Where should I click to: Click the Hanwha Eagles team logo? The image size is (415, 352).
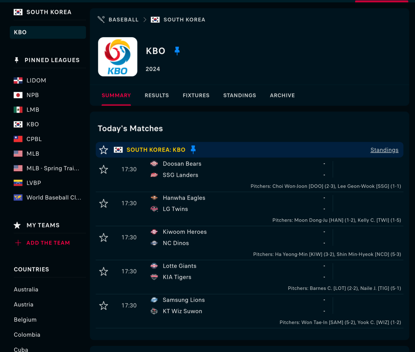(154, 197)
